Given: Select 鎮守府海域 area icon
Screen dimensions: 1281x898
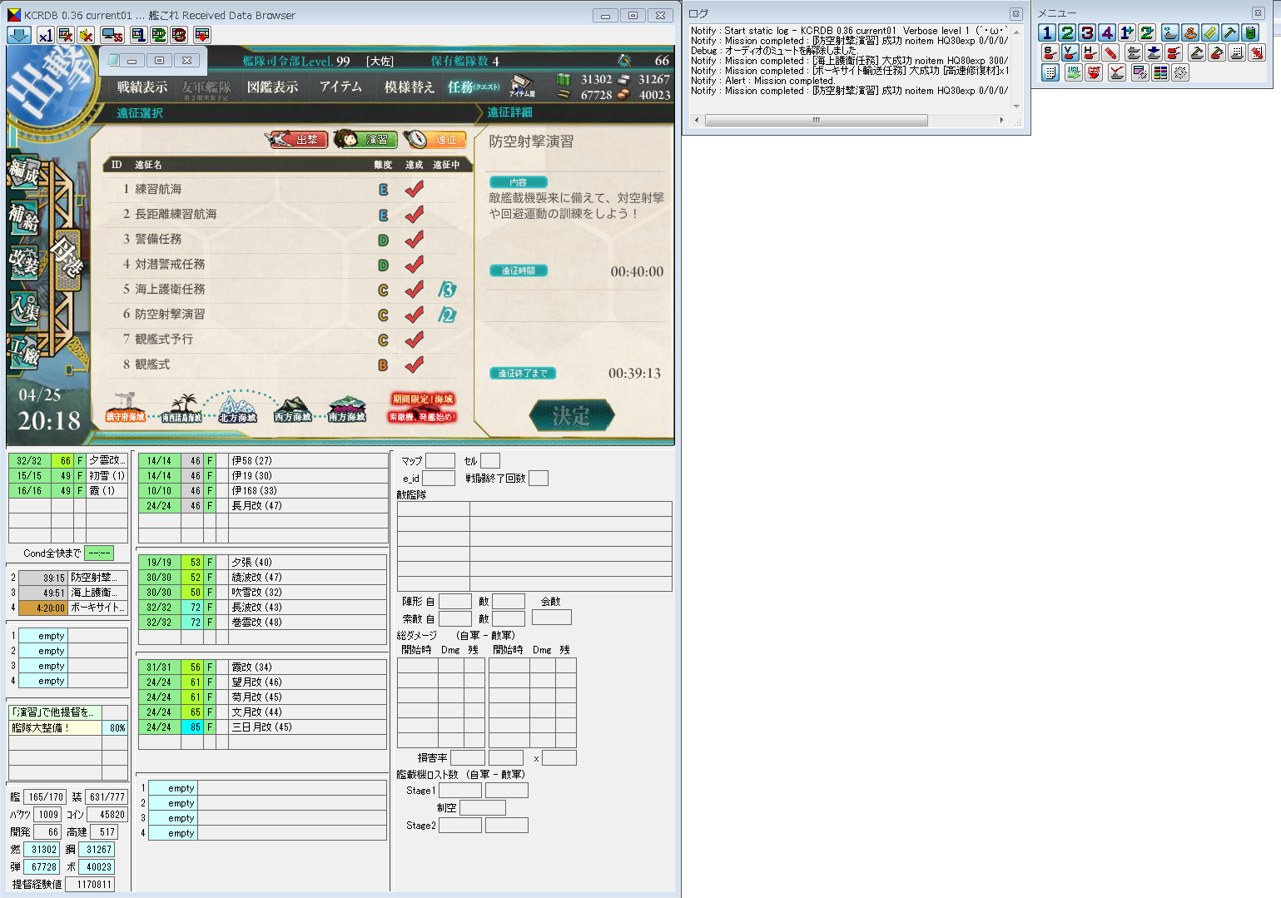Looking at the screenshot, I should point(126,408).
